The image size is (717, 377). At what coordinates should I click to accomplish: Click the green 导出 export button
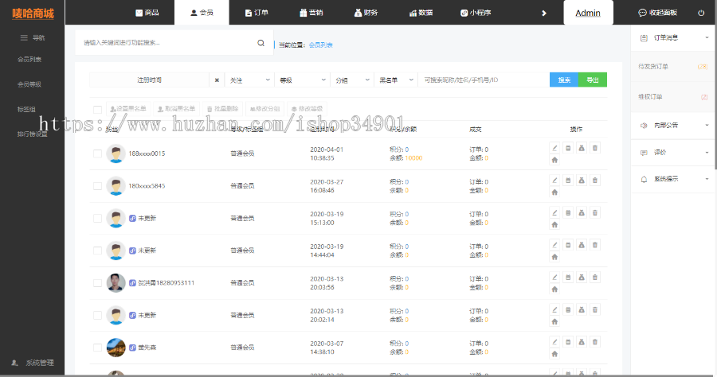pos(593,80)
